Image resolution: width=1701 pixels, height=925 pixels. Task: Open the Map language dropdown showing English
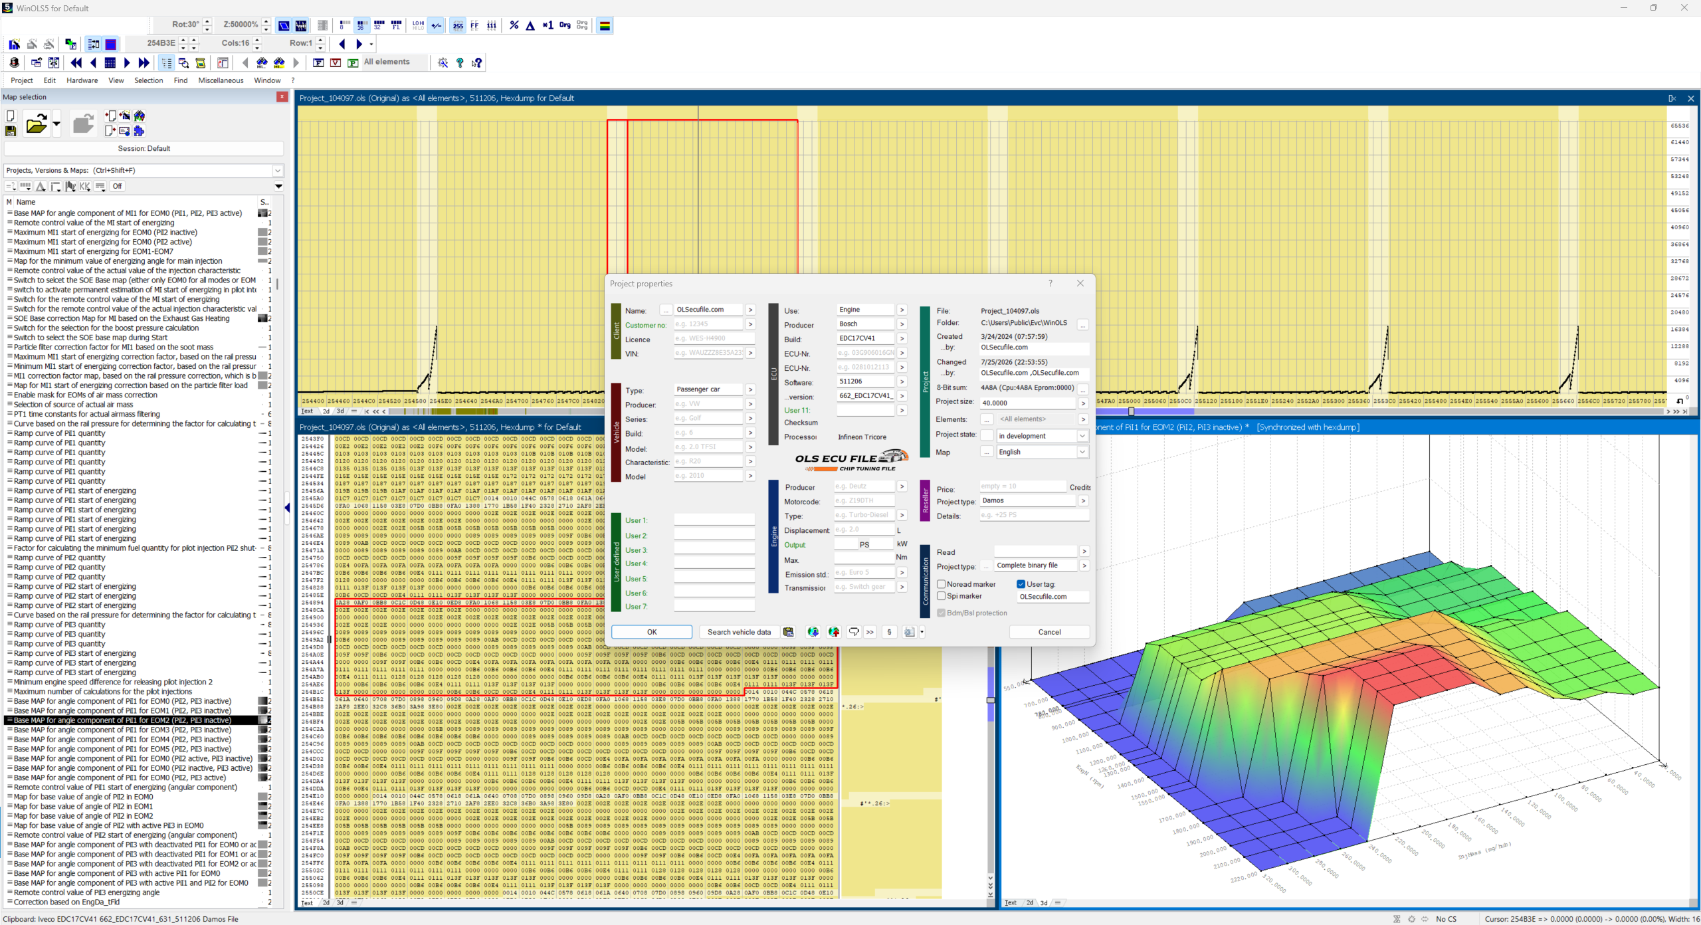(x=1082, y=452)
